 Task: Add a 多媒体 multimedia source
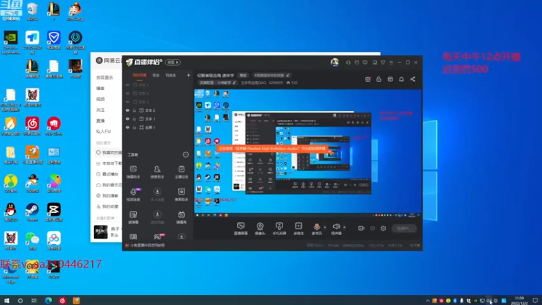pyautogui.click(x=299, y=228)
